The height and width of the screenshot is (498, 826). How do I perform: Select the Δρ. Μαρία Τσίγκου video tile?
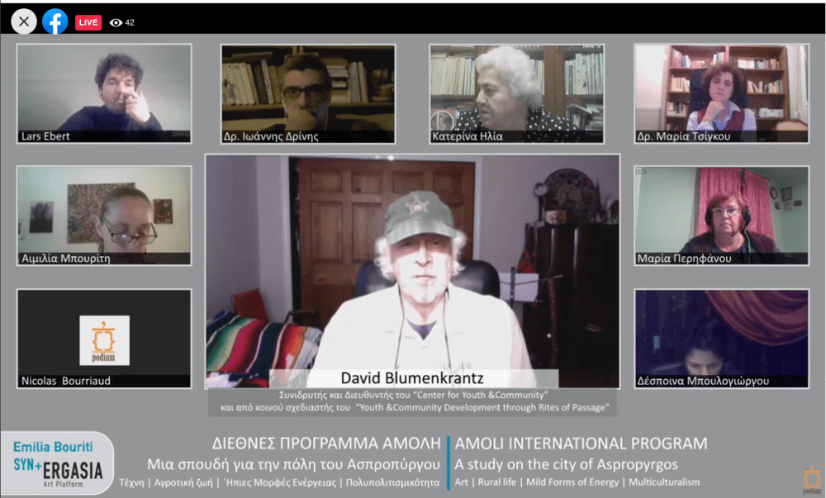coord(720,92)
